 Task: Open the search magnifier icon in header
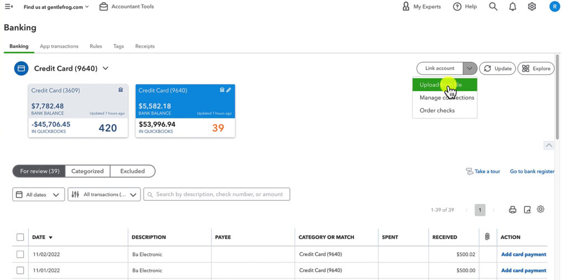pos(493,7)
